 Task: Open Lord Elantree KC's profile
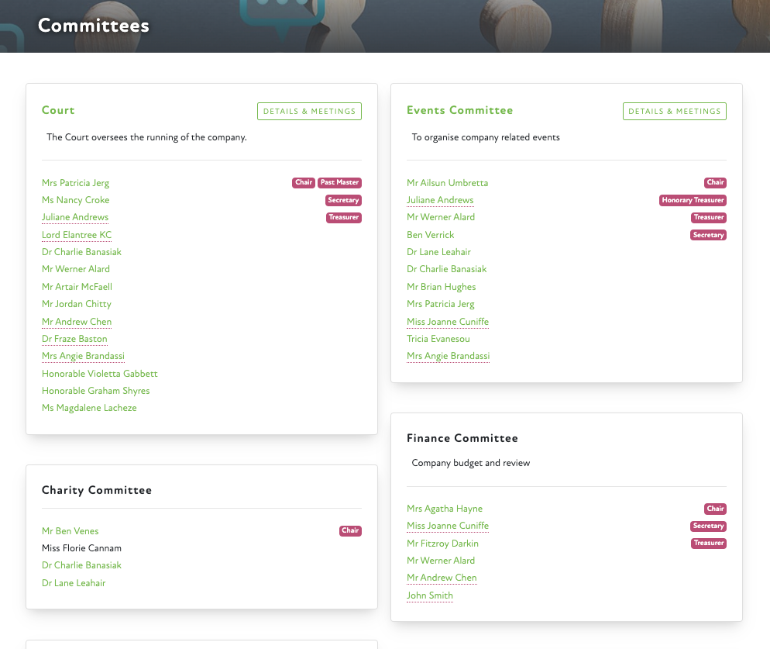point(77,235)
